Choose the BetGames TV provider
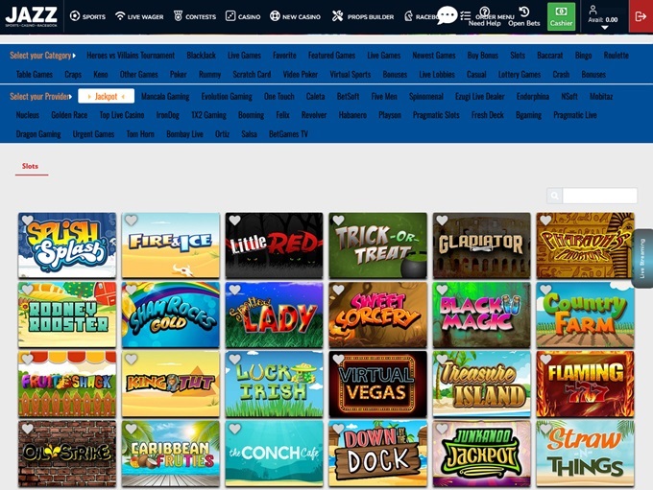 pos(288,134)
